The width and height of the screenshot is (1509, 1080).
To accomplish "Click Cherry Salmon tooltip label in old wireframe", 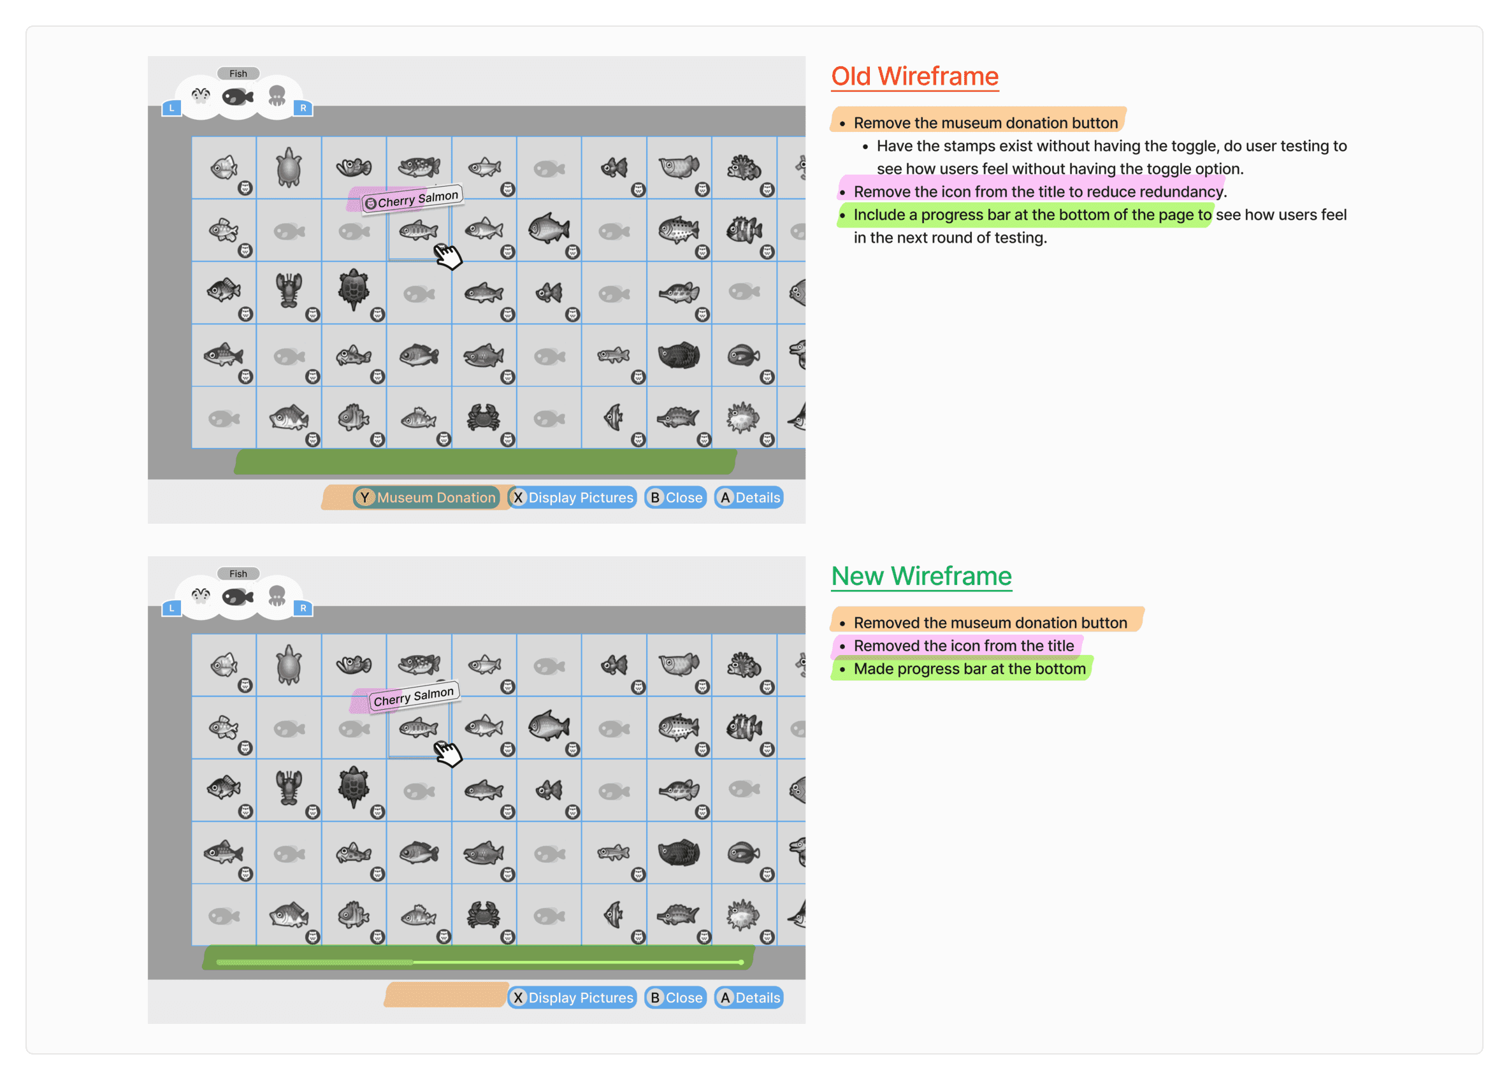I will tap(412, 199).
